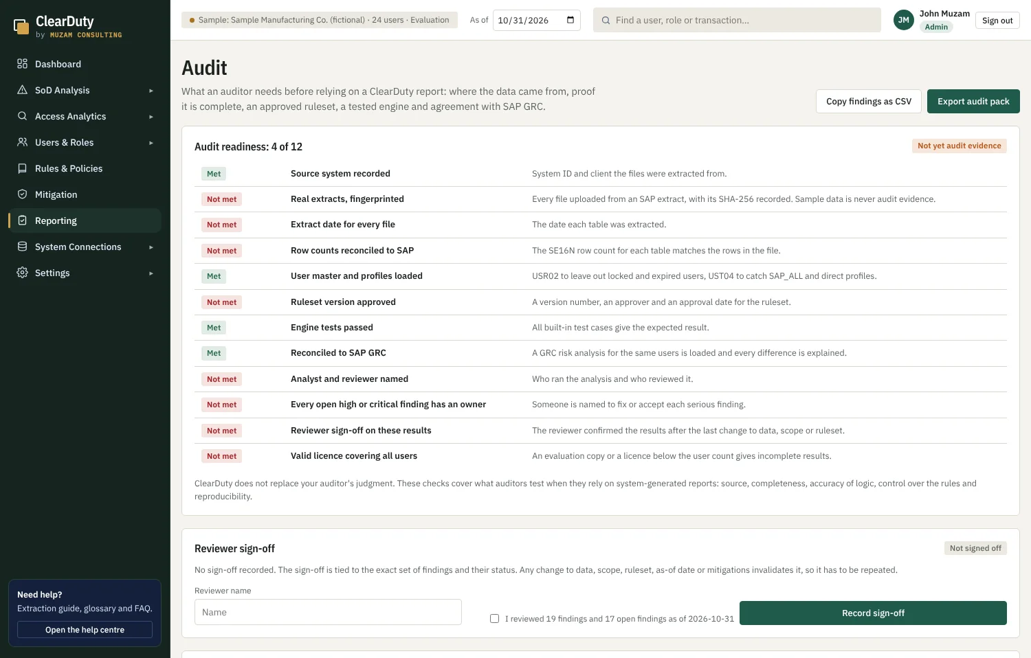
Task: Expand the System Connections submenu arrow
Action: (151, 247)
